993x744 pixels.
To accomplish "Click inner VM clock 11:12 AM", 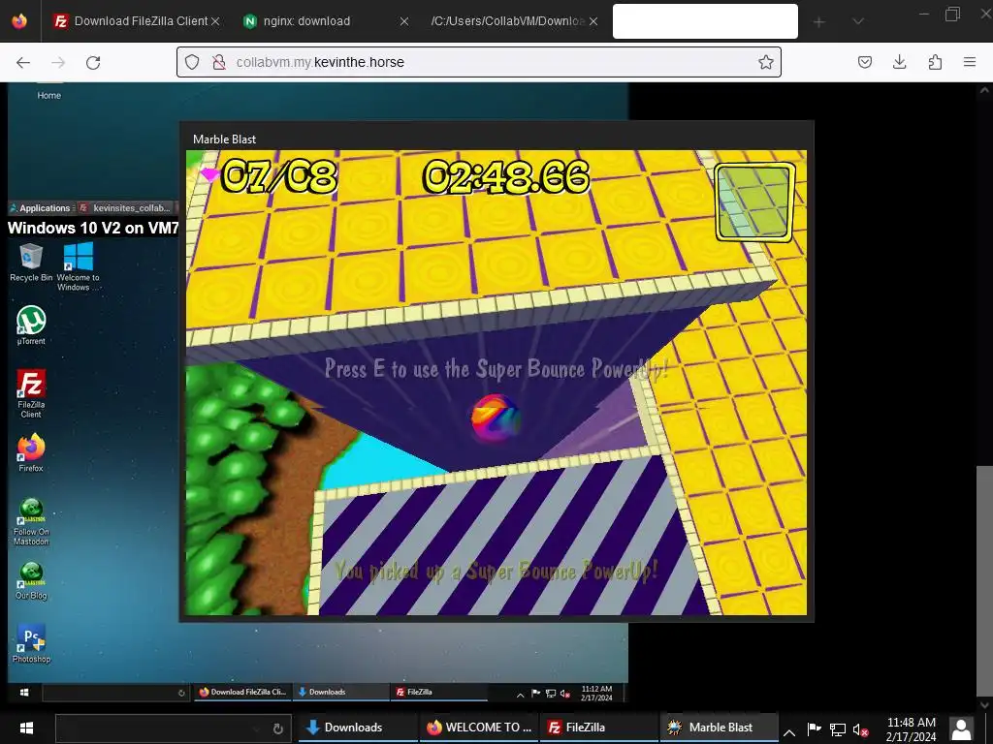I will point(596,693).
